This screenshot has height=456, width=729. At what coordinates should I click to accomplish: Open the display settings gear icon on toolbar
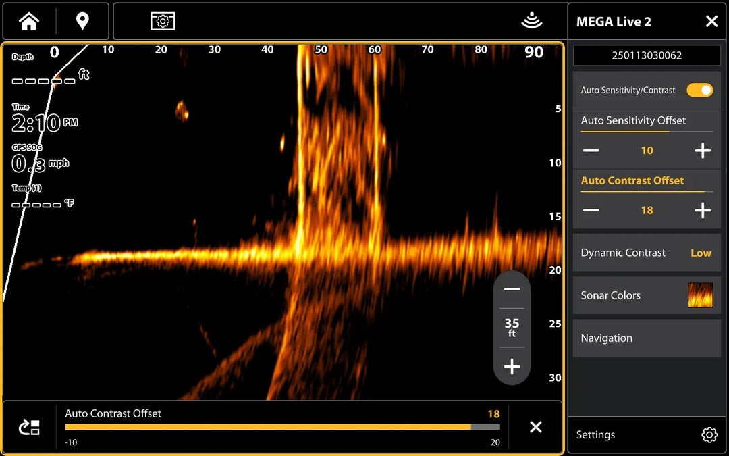162,21
